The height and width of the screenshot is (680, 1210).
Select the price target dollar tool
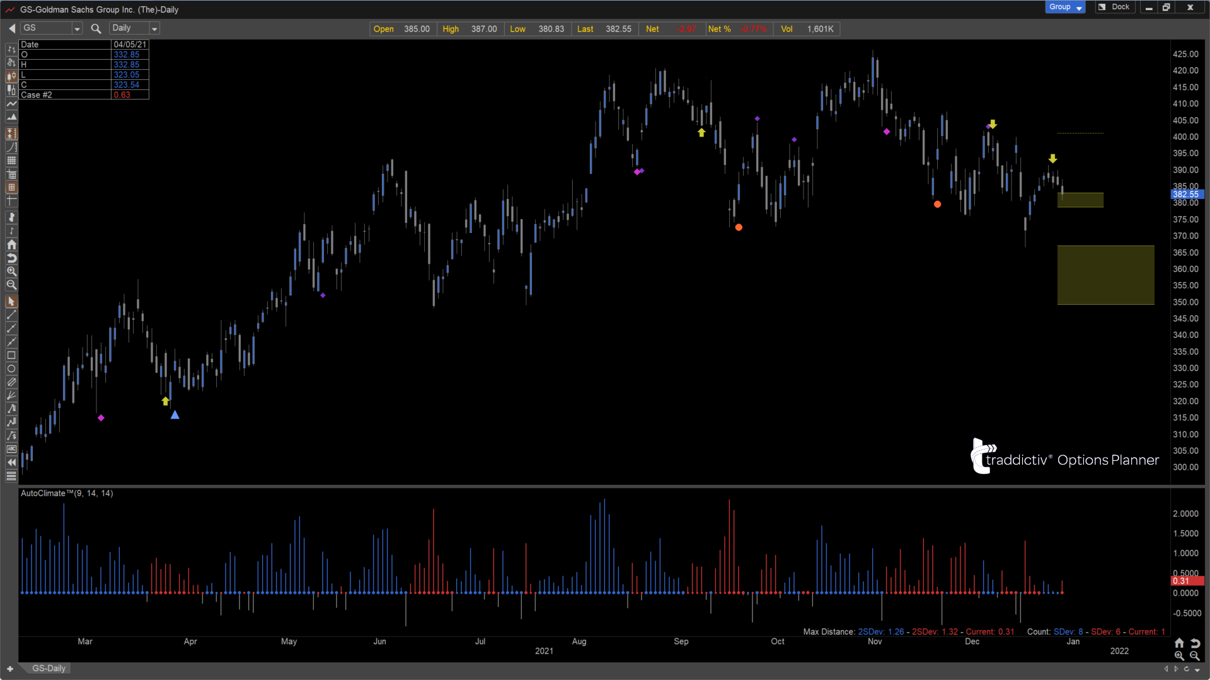[x=11, y=436]
